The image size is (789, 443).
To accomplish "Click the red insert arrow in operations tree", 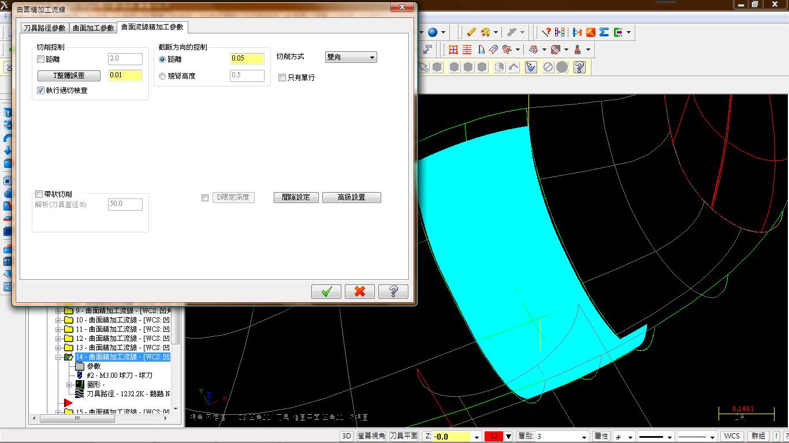I will pyautogui.click(x=68, y=403).
